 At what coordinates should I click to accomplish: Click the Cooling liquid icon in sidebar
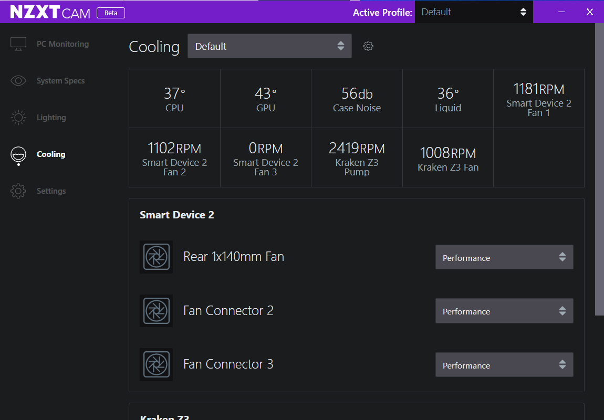point(18,155)
